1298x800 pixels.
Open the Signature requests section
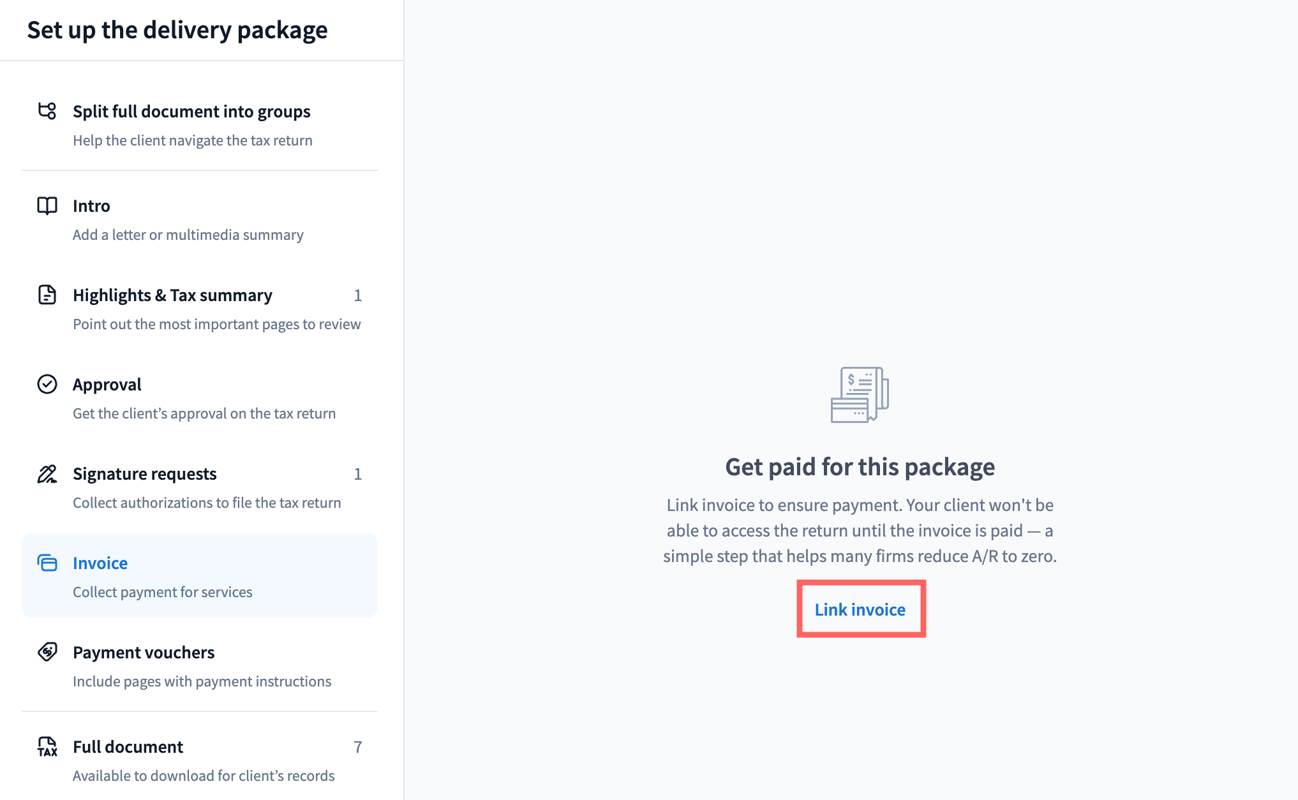200,487
